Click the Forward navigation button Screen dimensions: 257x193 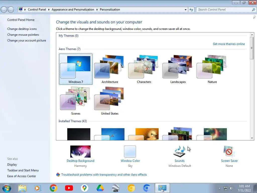[x=11, y=10]
